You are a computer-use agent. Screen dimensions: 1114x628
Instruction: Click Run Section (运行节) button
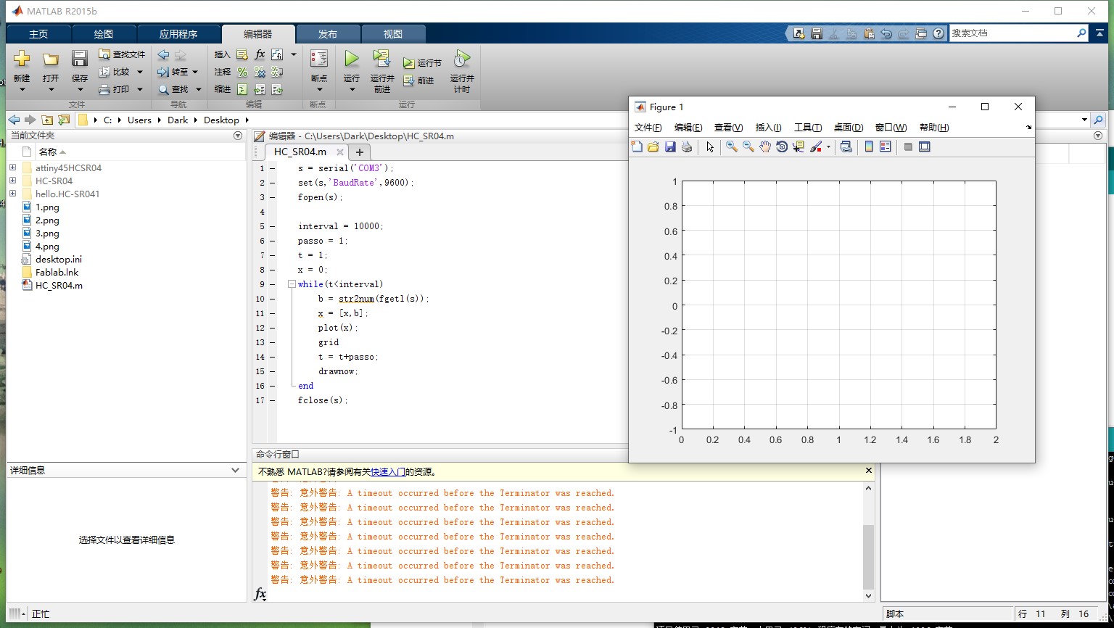422,63
